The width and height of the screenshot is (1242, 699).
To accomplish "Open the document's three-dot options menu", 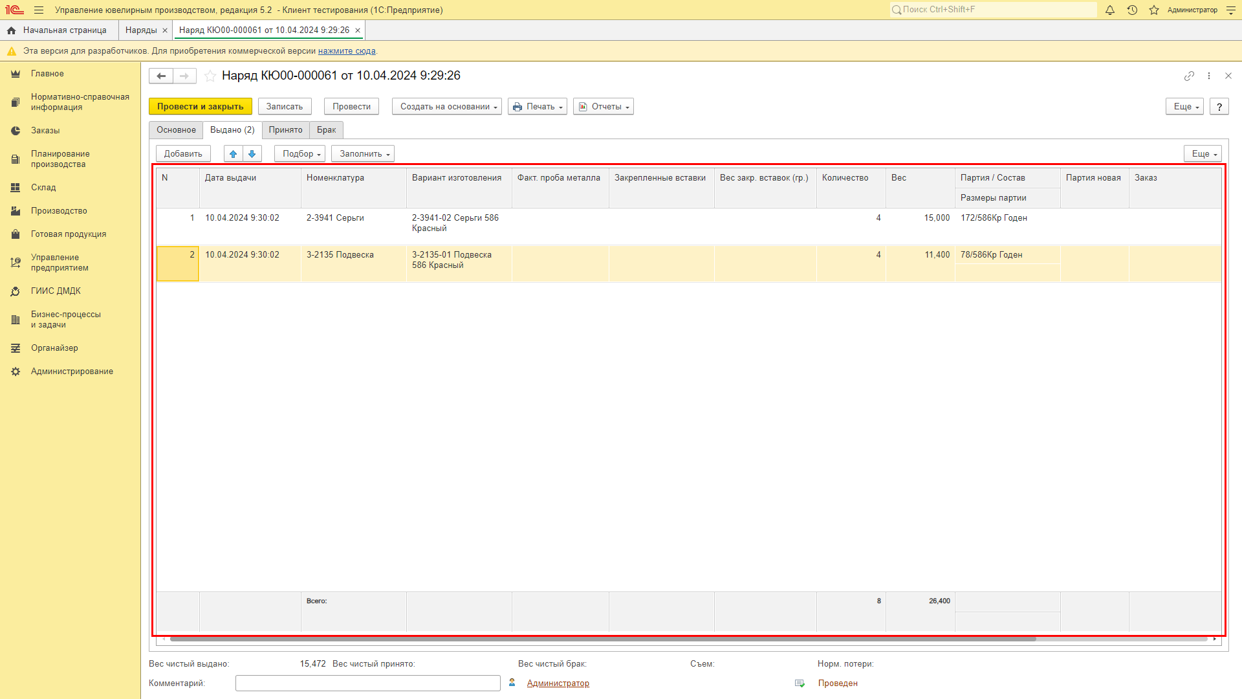I will tap(1208, 76).
